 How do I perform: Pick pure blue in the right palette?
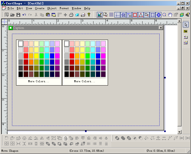(x=98, y=56)
